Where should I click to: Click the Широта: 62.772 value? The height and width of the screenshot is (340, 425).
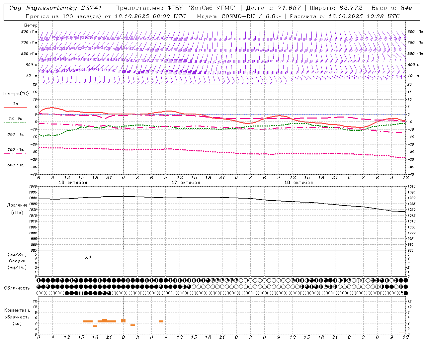click(x=336, y=8)
